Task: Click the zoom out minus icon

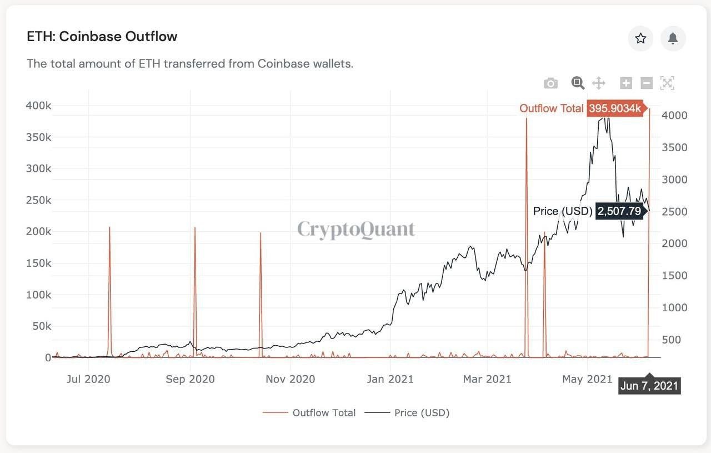Action: tap(646, 83)
